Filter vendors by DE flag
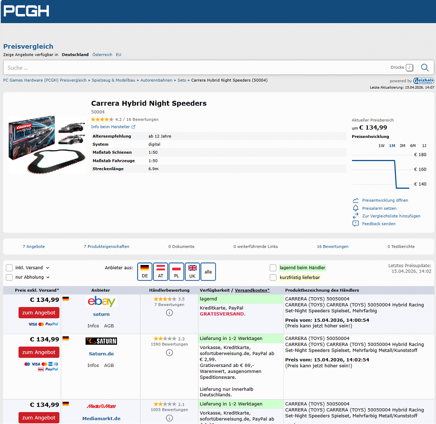 point(145,272)
